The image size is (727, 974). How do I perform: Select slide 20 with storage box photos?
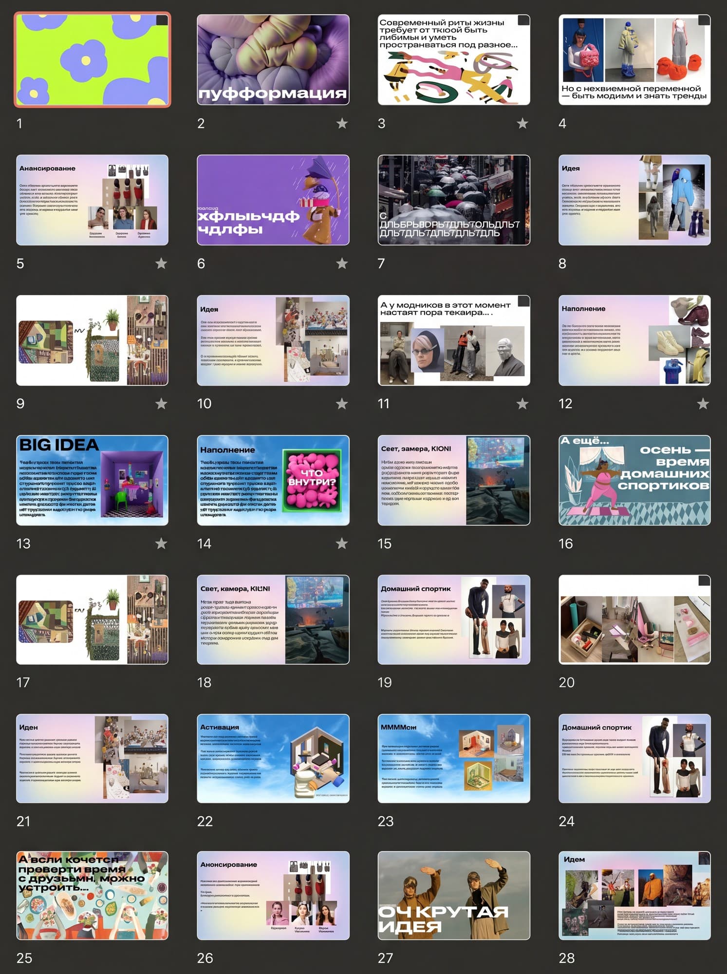point(634,619)
